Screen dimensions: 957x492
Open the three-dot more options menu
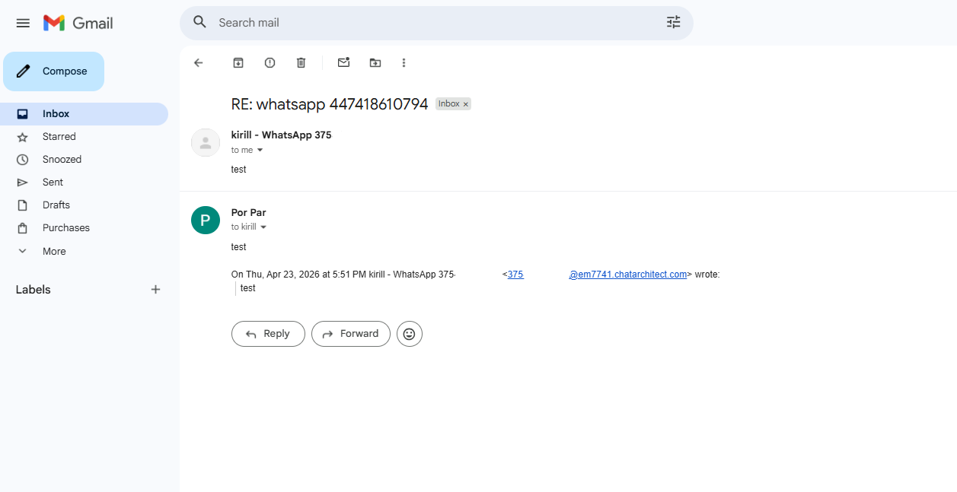404,63
